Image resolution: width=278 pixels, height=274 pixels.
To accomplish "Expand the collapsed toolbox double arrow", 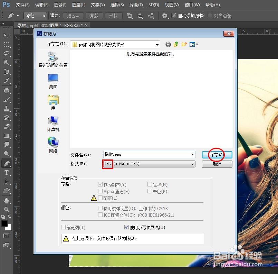I will click(x=3, y=24).
